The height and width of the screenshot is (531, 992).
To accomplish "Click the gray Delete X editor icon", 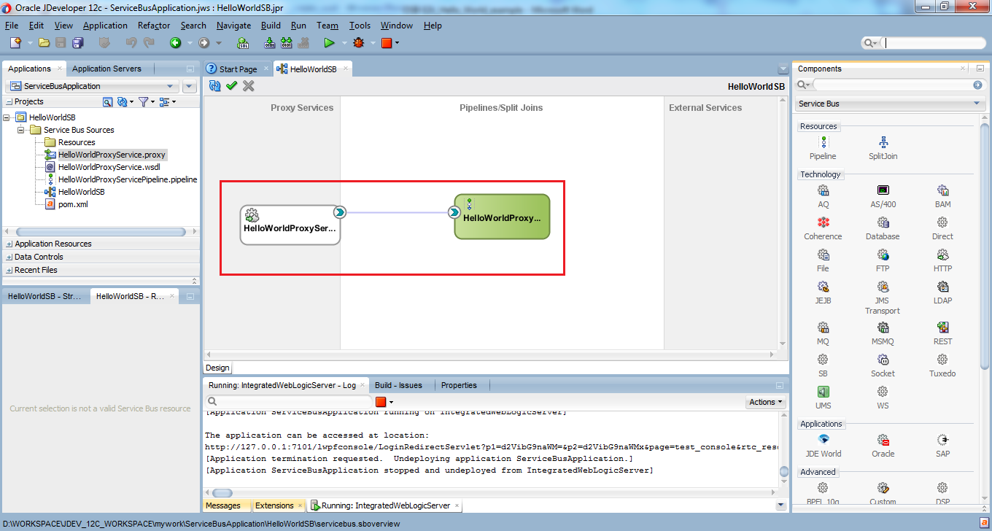I will 249,86.
